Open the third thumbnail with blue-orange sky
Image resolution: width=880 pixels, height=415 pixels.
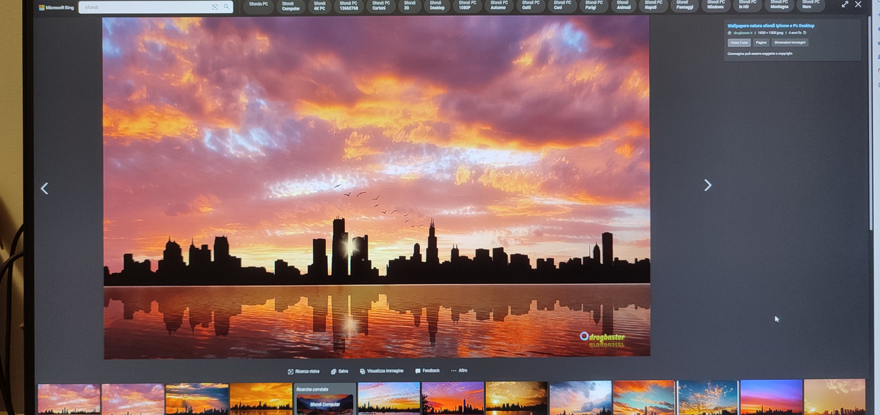click(197, 399)
